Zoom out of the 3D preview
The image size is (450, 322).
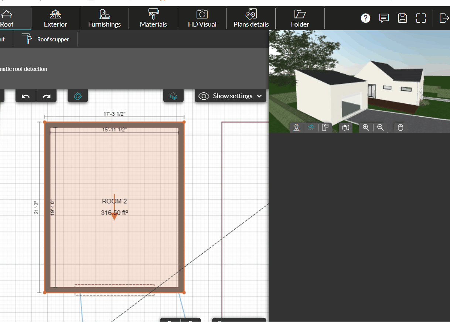tap(381, 127)
